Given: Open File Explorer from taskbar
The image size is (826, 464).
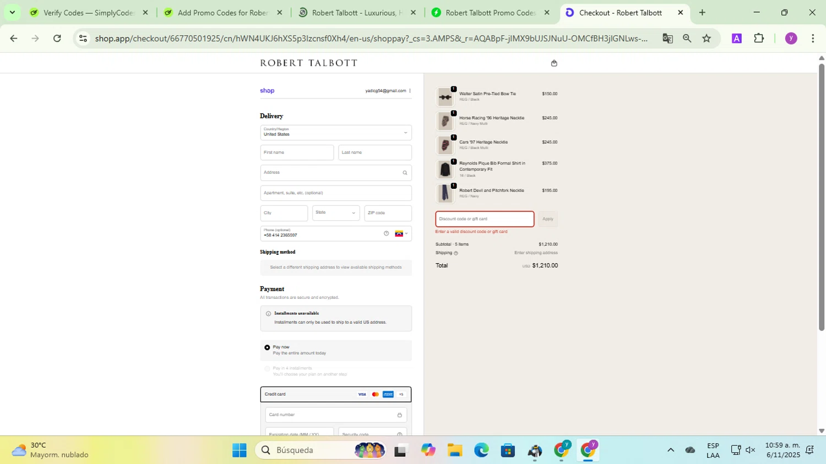Looking at the screenshot, I should [454, 450].
